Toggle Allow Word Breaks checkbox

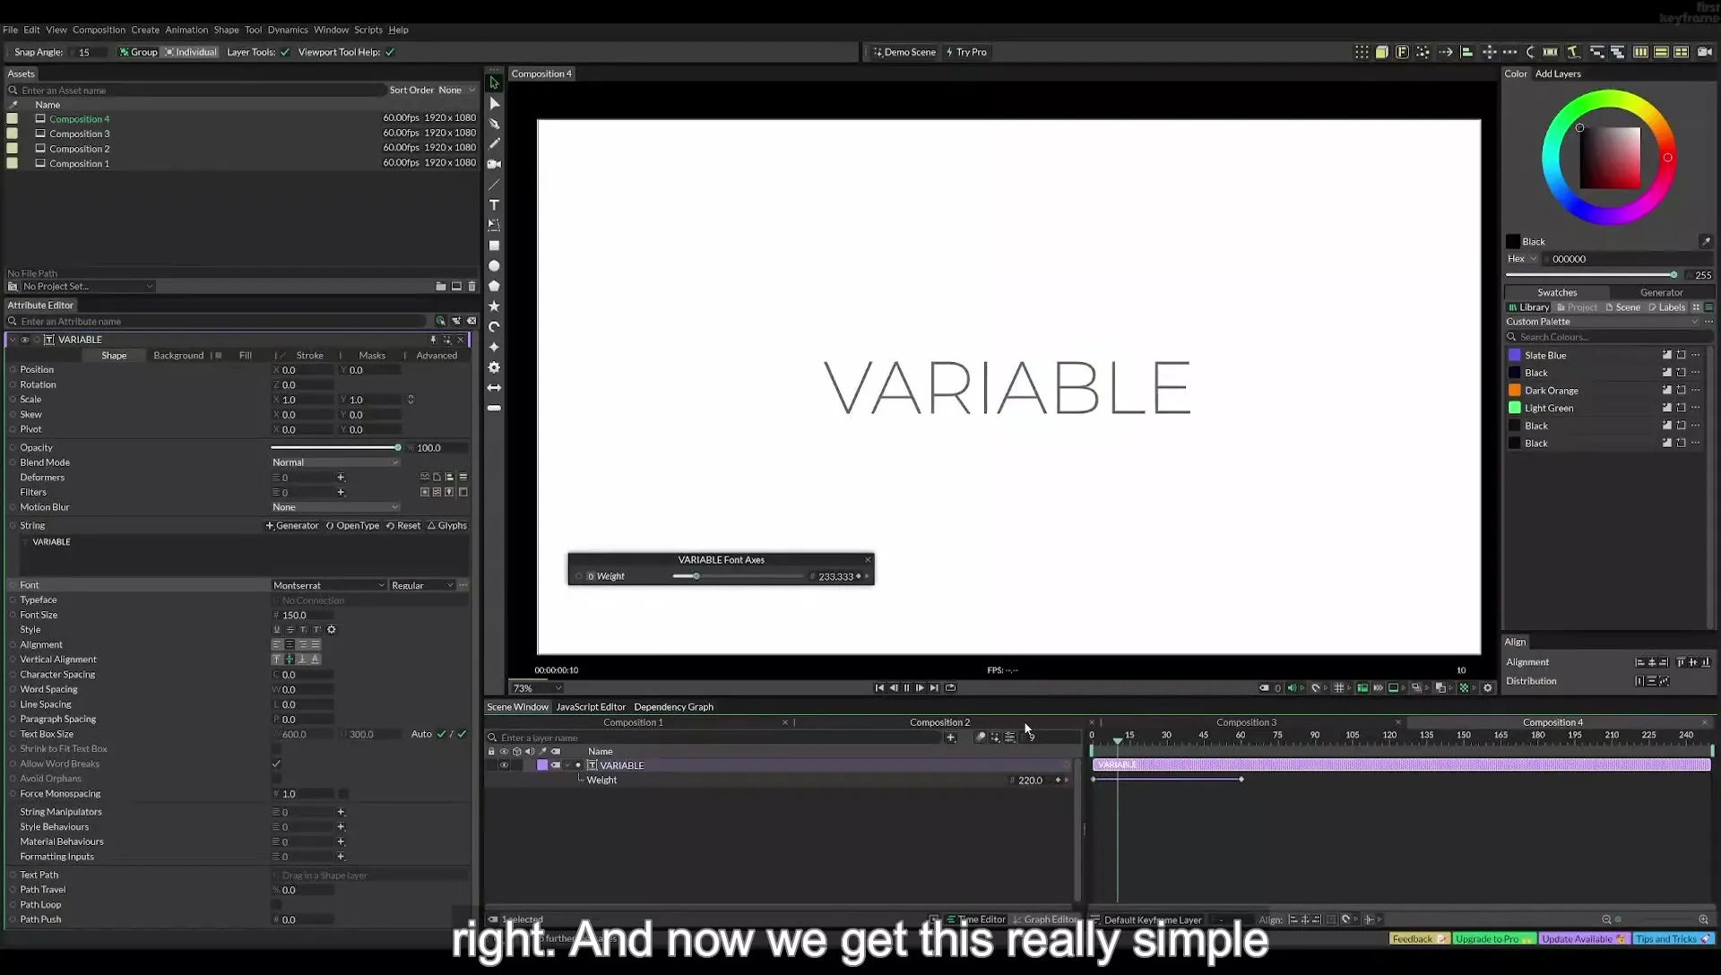(x=276, y=764)
